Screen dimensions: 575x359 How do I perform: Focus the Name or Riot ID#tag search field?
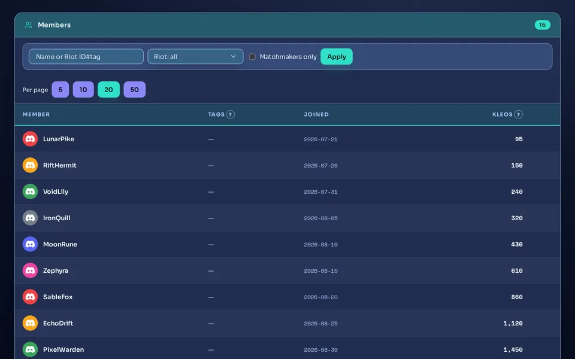pos(86,56)
